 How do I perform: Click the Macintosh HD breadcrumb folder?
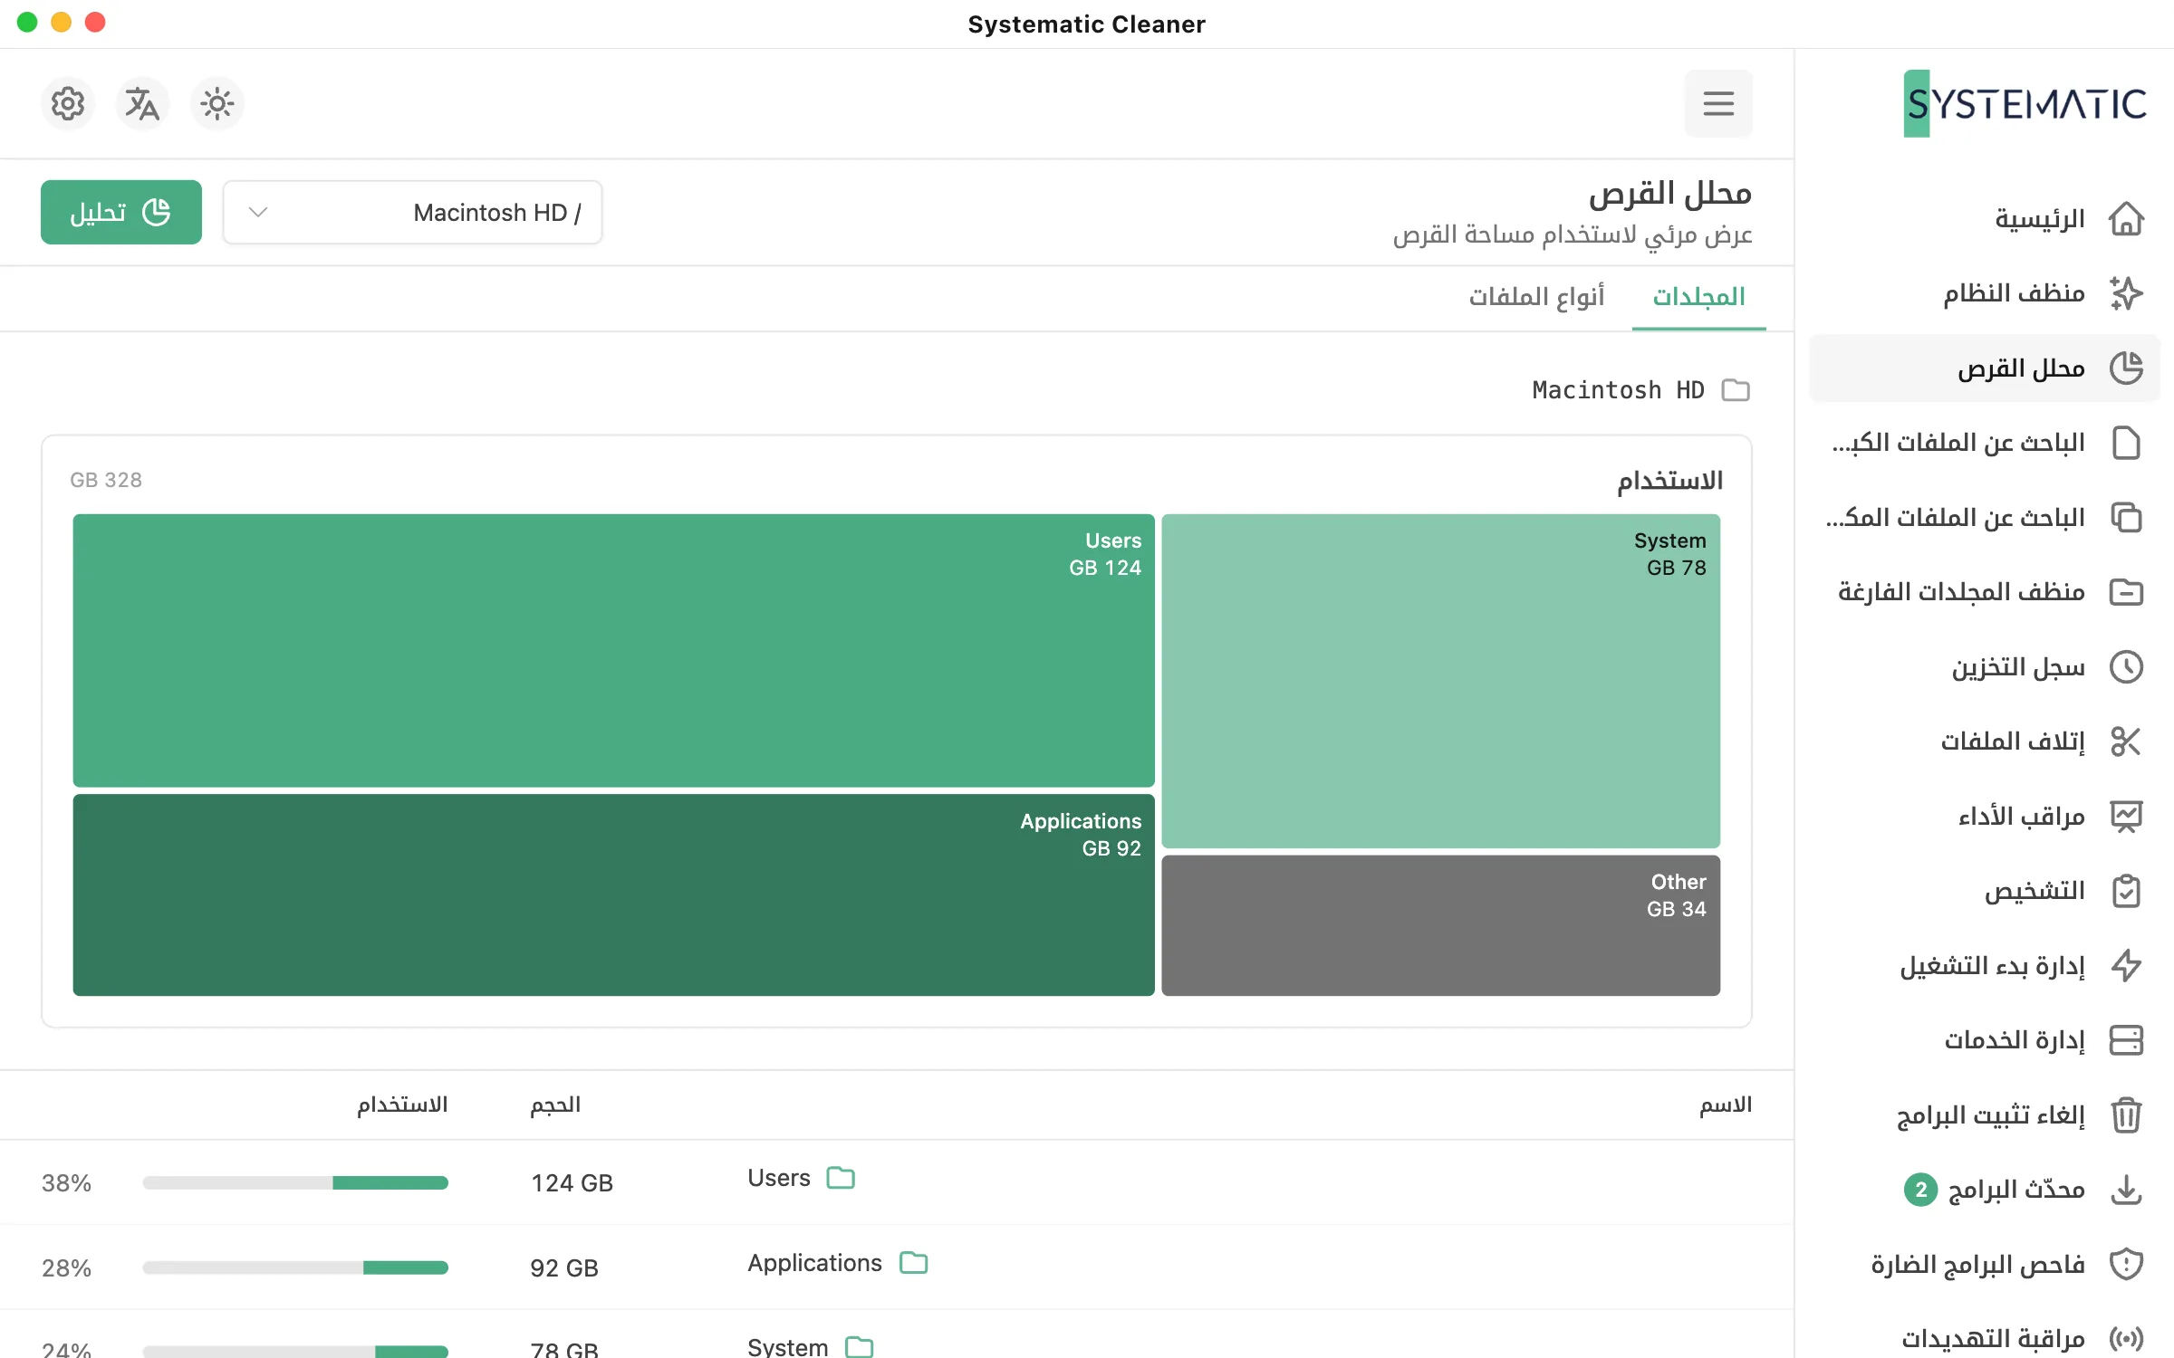[1640, 390]
